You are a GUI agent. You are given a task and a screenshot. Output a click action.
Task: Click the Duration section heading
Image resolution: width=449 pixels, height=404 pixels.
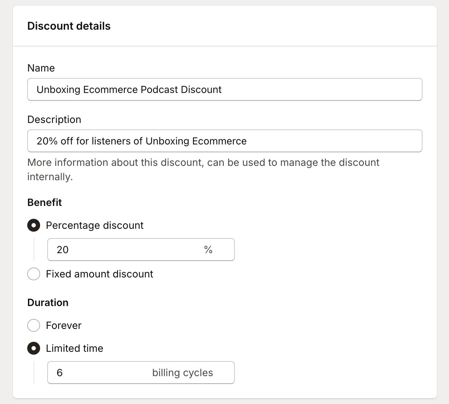click(x=48, y=302)
